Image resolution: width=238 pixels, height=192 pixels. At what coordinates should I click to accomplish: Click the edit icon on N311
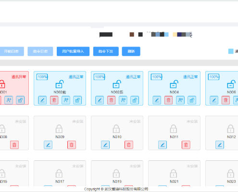pos(163,145)
